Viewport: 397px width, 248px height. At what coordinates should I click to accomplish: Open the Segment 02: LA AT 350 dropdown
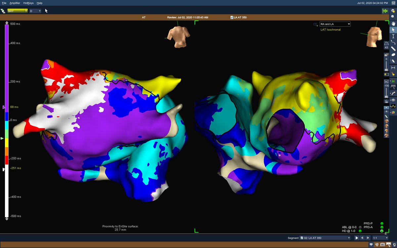(325, 238)
